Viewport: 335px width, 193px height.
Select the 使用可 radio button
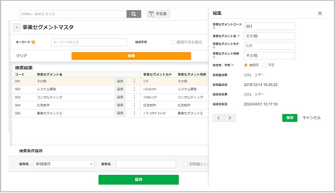tap(246, 65)
